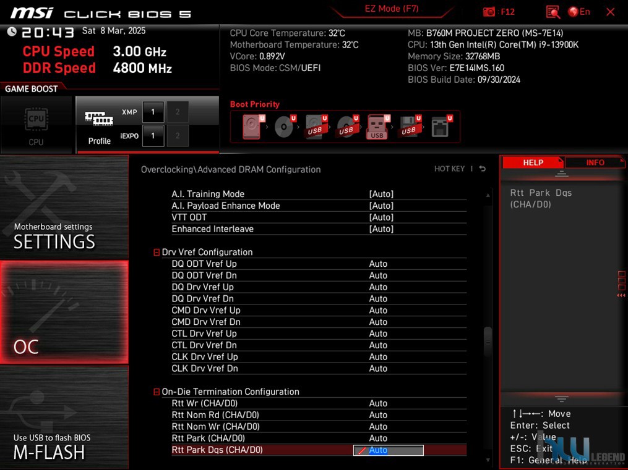The height and width of the screenshot is (470, 628).
Task: Select the CMD Drv Vref Dn row
Action: click(319, 322)
